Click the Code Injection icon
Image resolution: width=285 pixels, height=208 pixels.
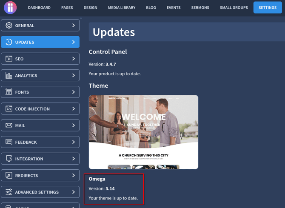click(9, 109)
